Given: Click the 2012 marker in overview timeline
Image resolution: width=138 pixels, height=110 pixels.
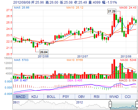Looking at the screenshot, I should [79, 102].
